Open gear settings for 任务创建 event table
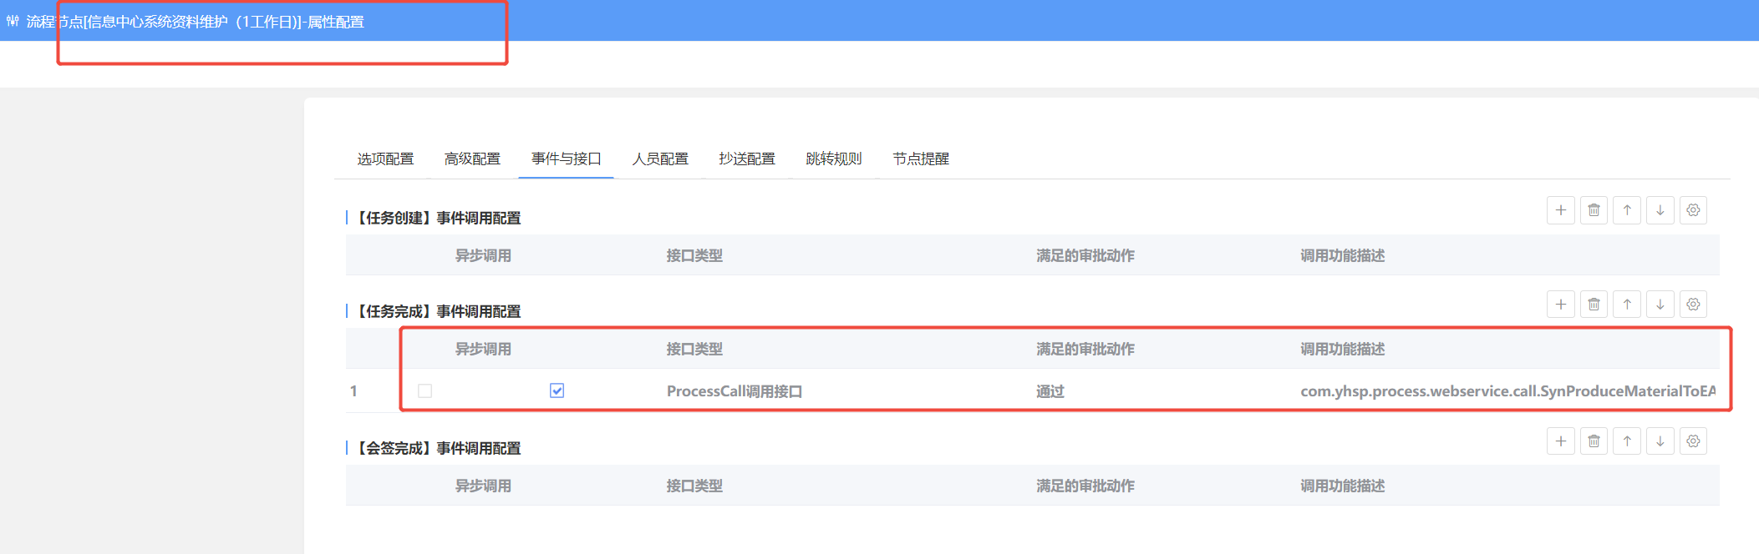Screen dimensions: 1759x554 (x=1693, y=210)
